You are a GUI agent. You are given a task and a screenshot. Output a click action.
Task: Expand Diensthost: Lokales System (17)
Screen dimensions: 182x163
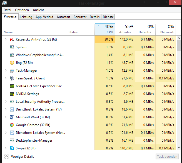click(6, 109)
